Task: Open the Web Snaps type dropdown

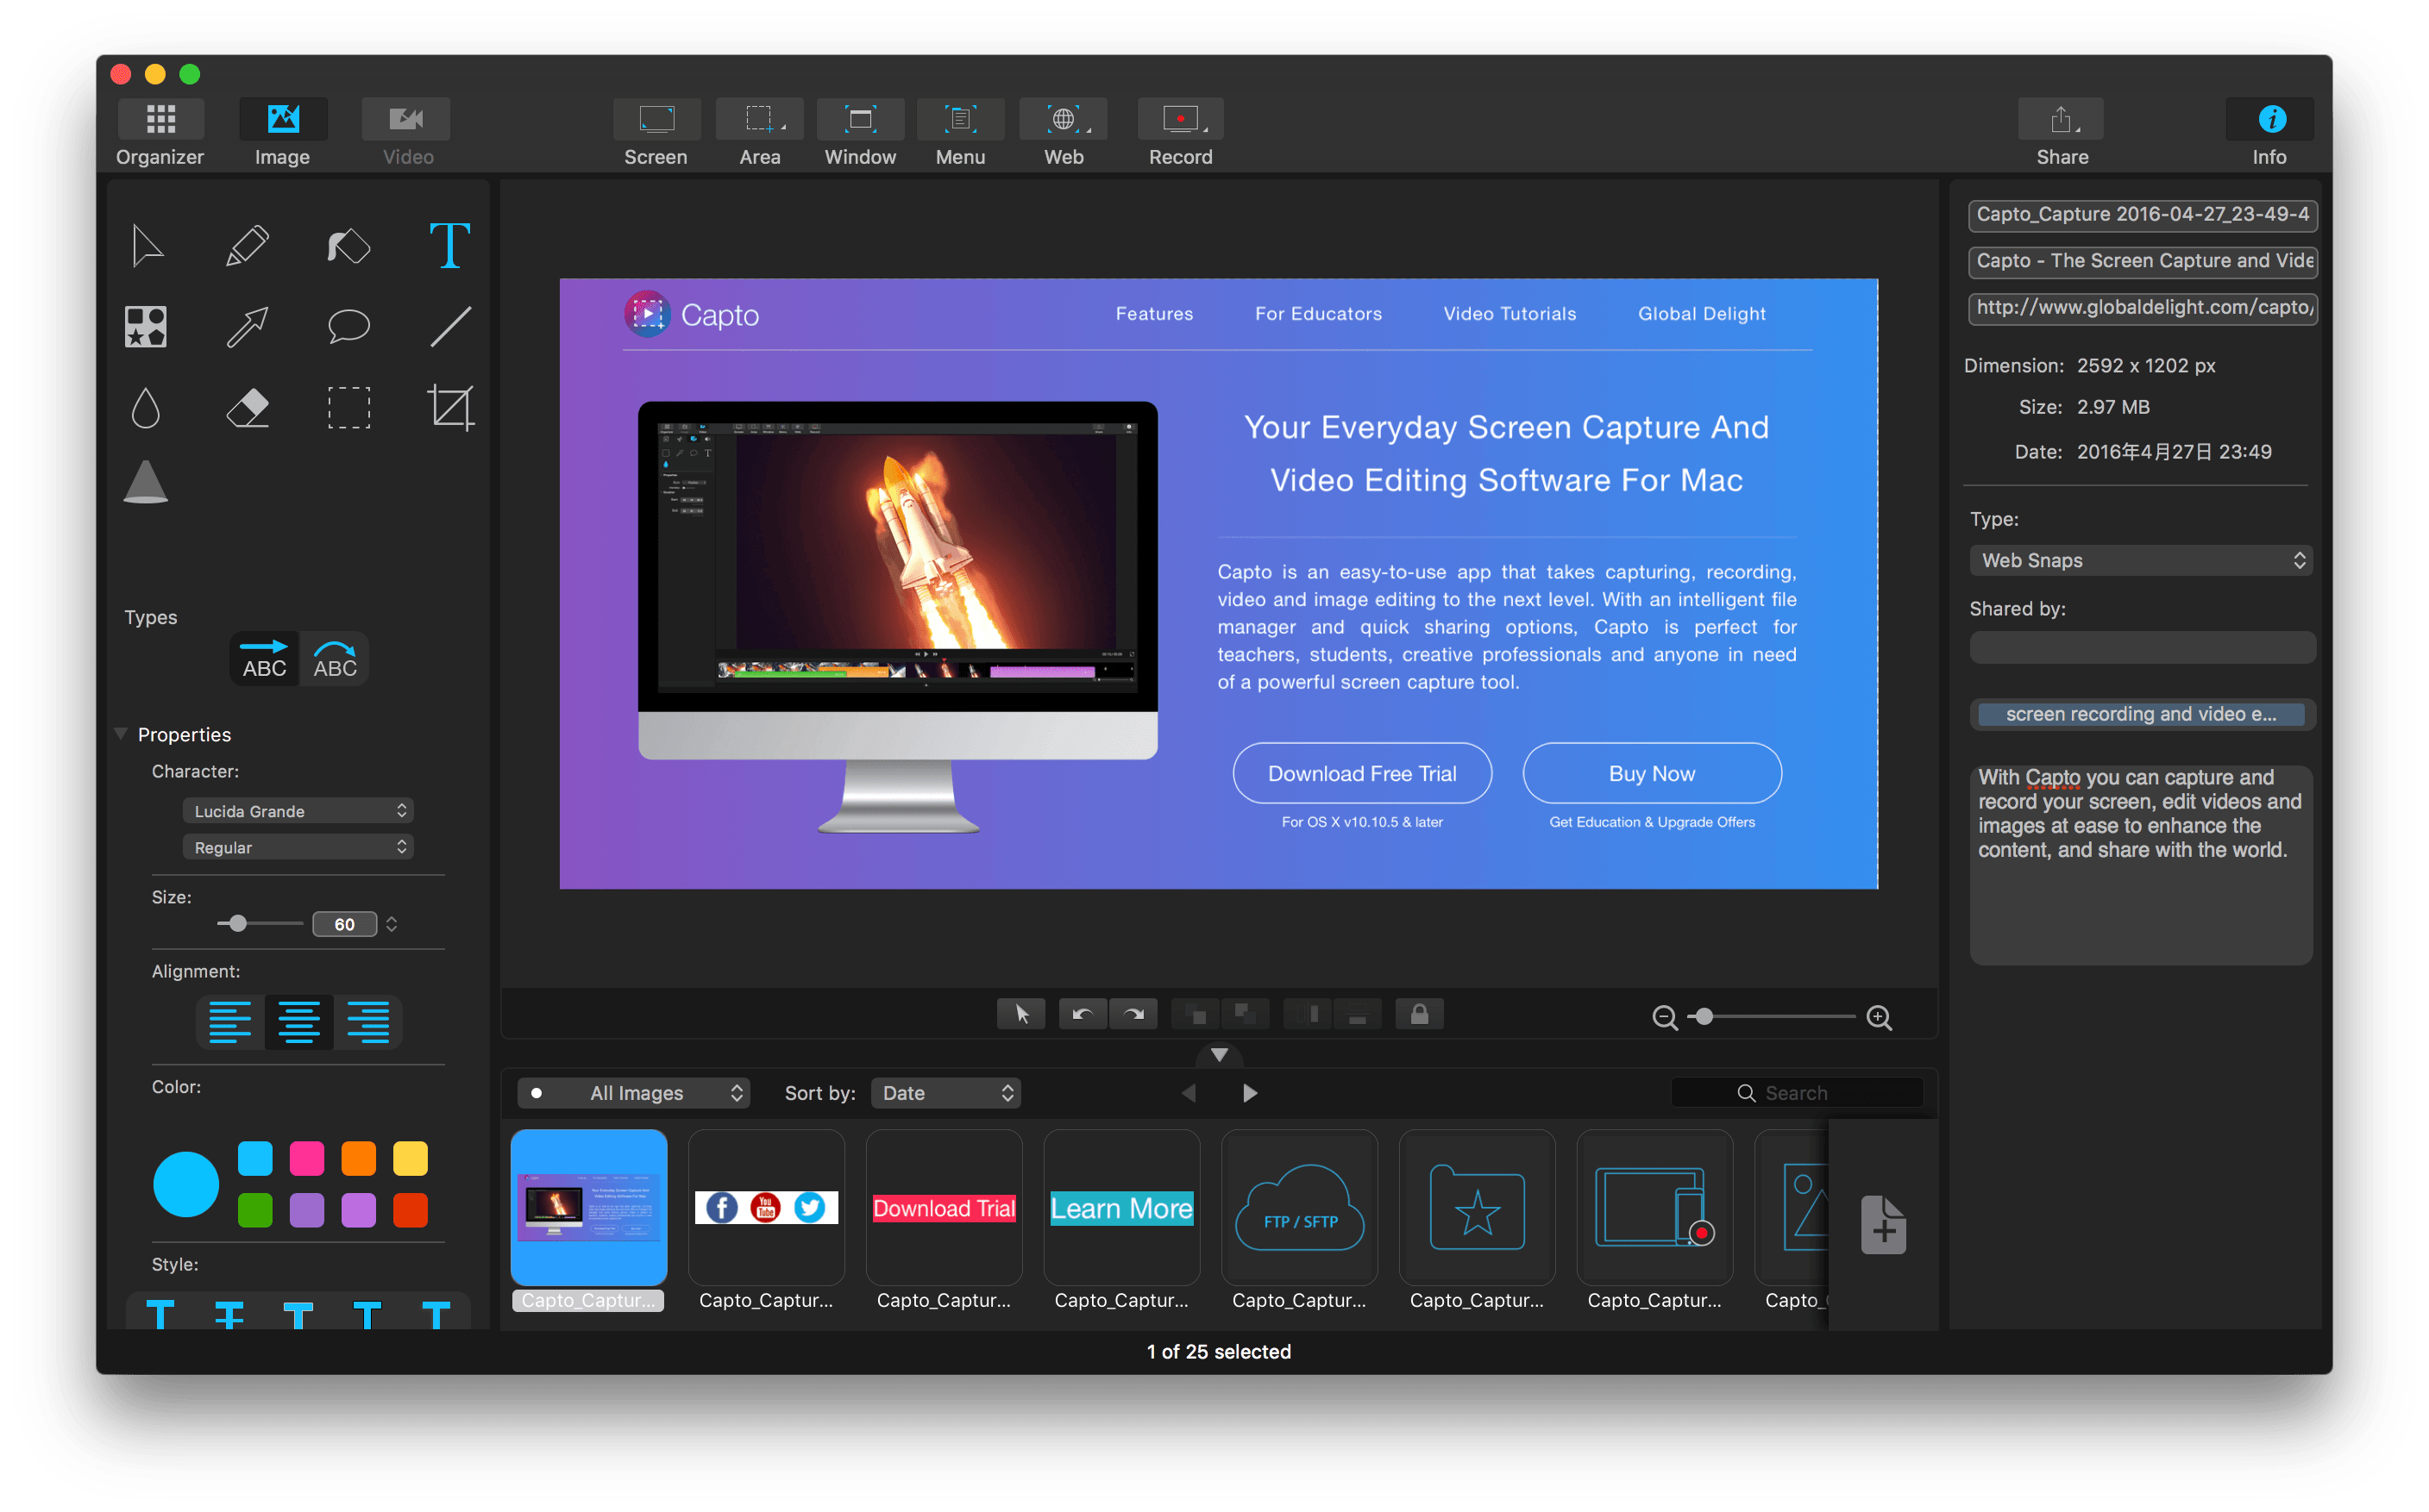Action: point(2141,560)
